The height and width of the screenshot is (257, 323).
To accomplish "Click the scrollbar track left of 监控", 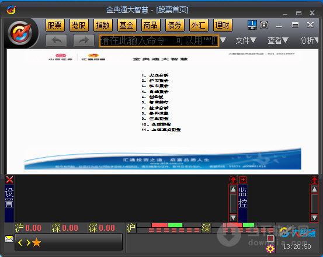I will pyautogui.click(x=233, y=203).
